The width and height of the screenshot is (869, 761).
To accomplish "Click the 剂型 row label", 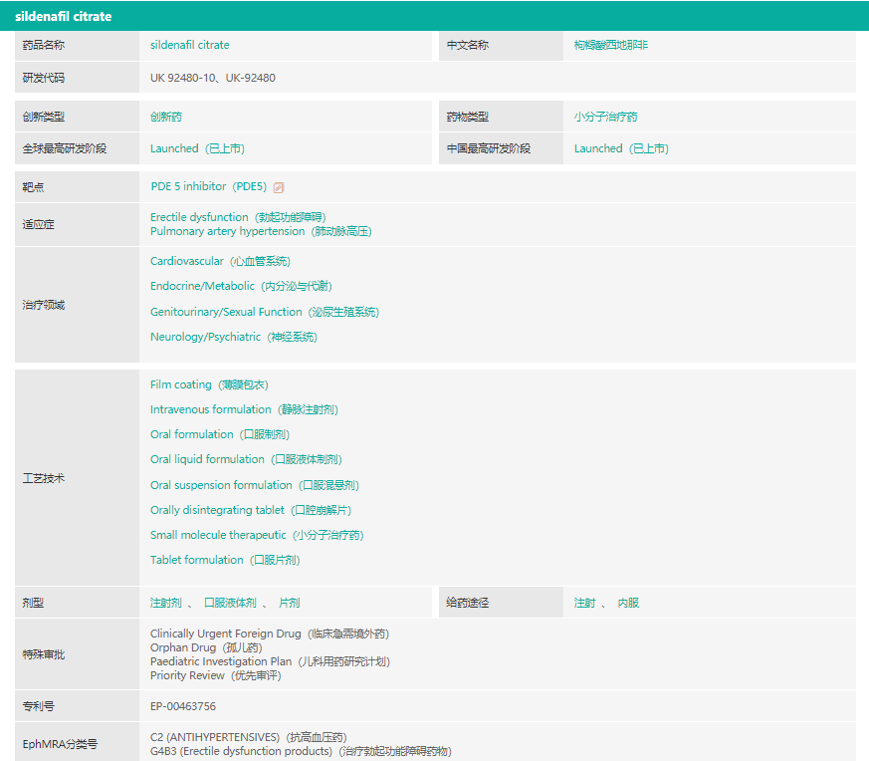I will [x=33, y=603].
